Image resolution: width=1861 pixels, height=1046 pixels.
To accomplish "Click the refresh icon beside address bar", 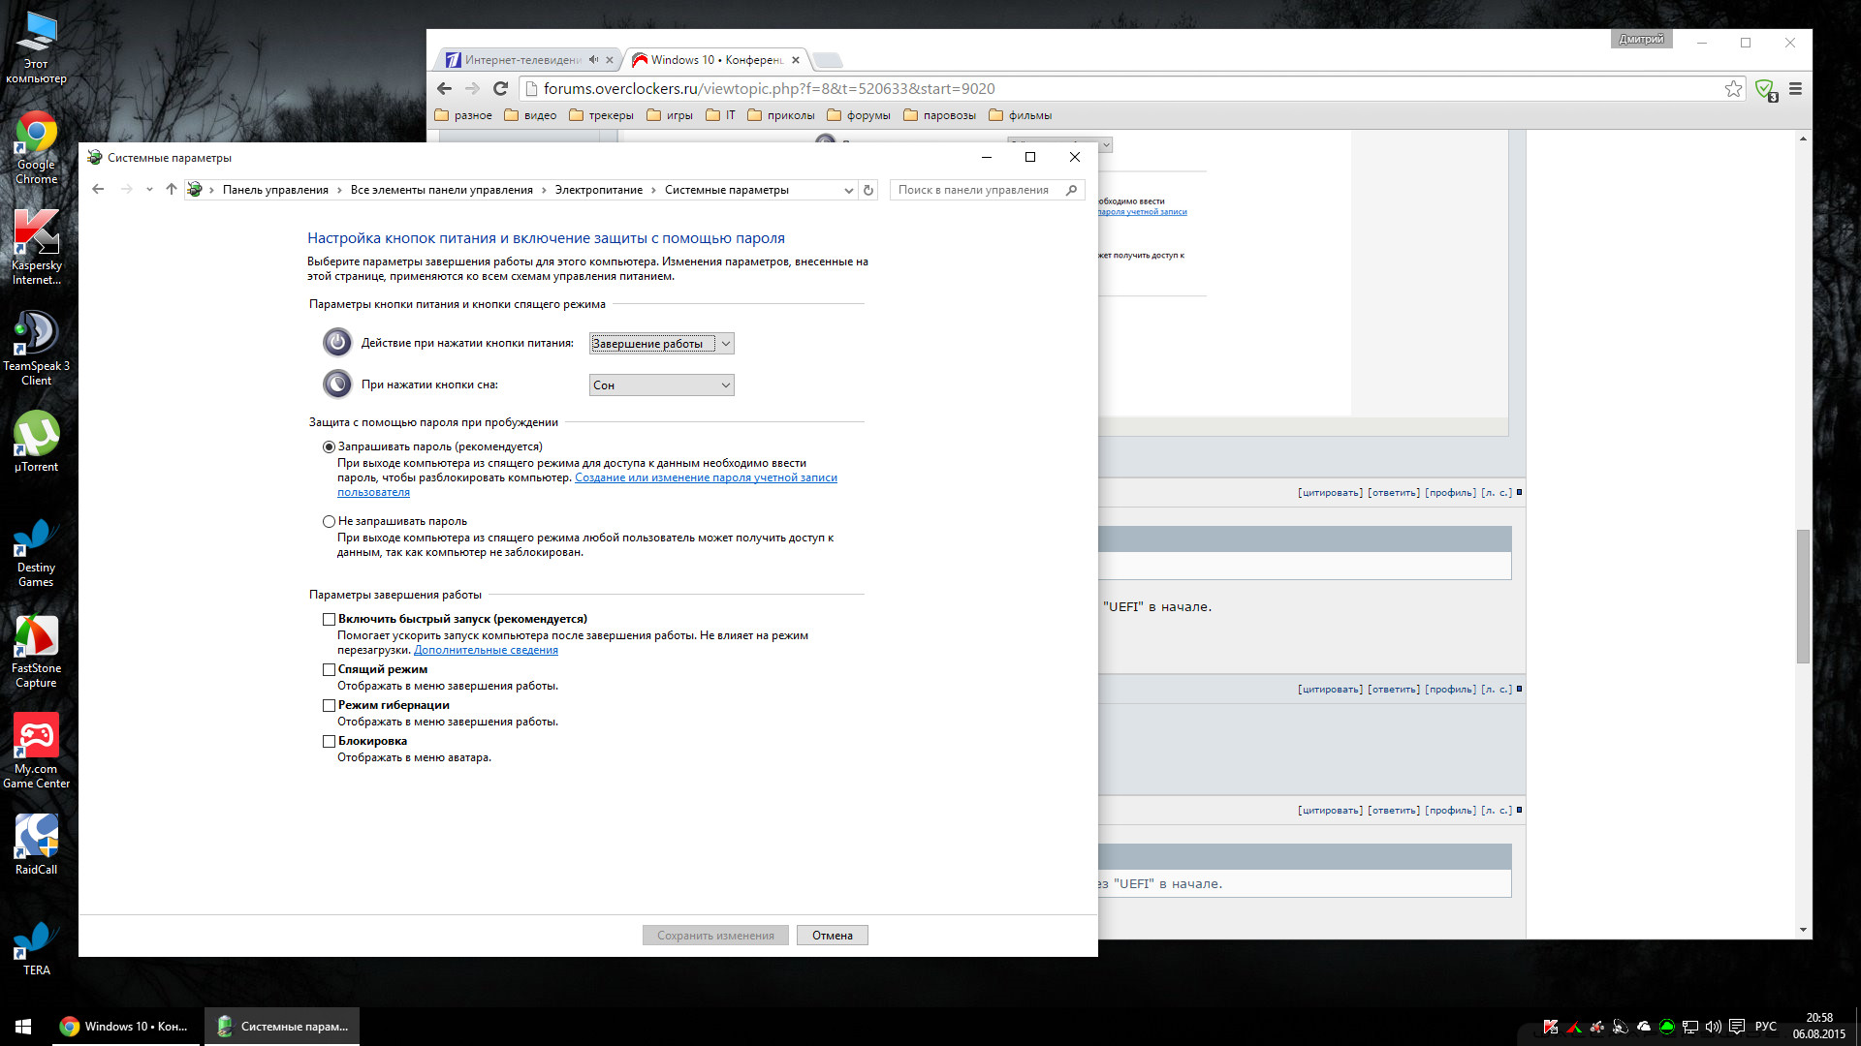I will pos(868,190).
